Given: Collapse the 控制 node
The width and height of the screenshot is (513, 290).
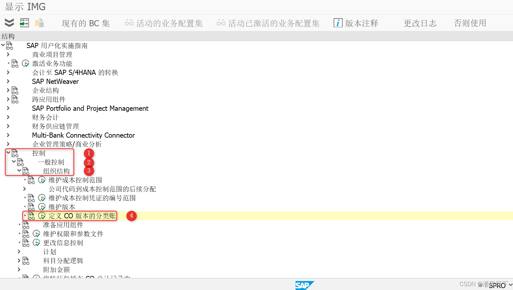Looking at the screenshot, I should (x=8, y=153).
